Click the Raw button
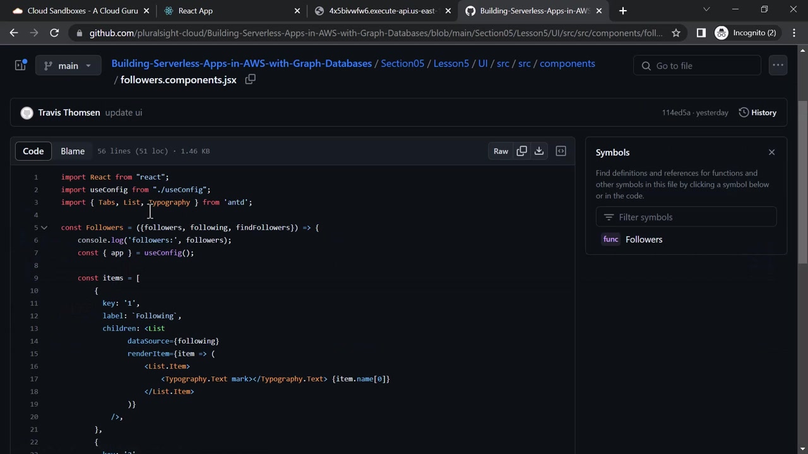Screen dimensions: 808x454 501,151
